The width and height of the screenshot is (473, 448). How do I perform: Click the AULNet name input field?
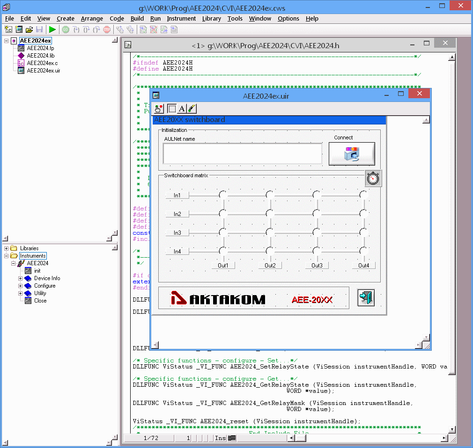[243, 154]
